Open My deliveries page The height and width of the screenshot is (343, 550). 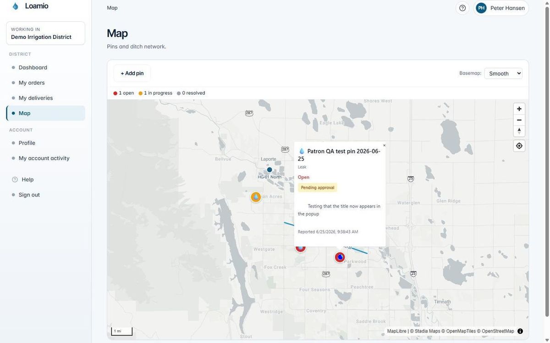[x=45, y=98]
